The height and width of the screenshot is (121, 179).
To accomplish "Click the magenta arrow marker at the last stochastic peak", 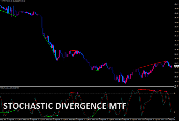I will click(167, 92).
